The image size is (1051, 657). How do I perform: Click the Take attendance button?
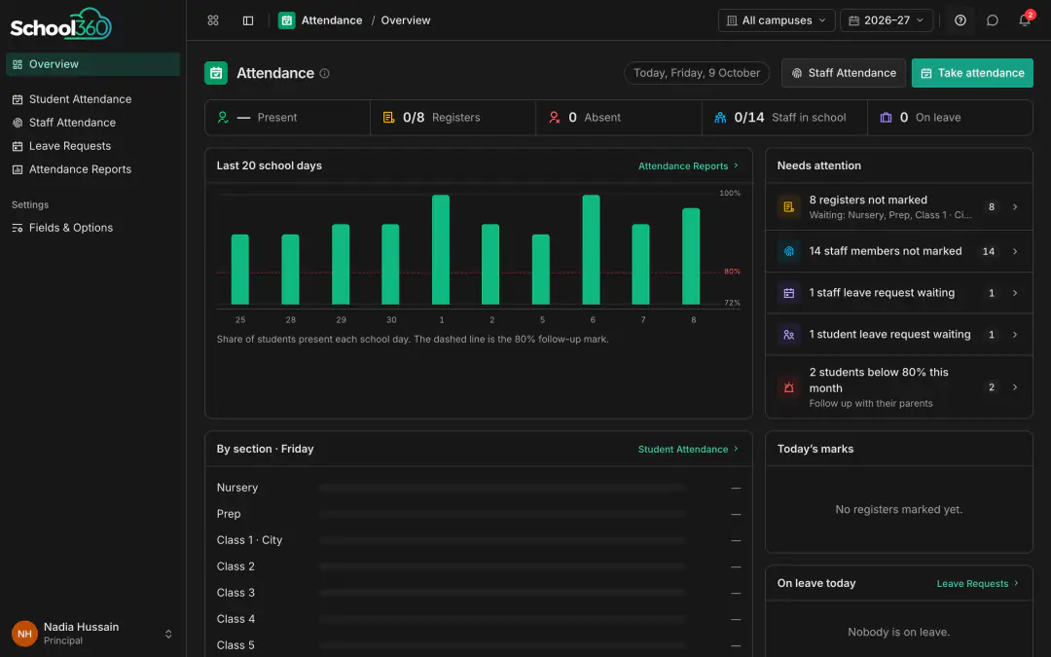click(972, 73)
